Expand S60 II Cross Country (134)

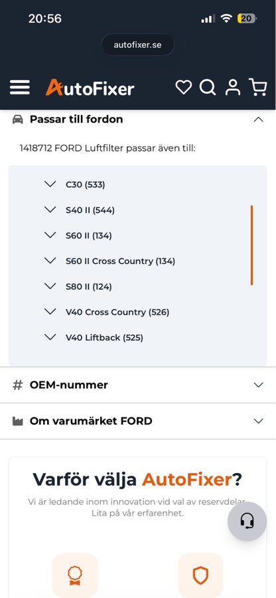[x=109, y=261]
